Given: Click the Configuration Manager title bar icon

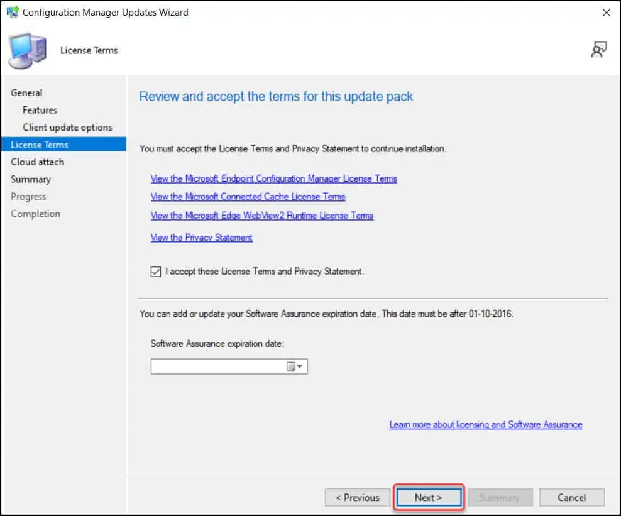Looking at the screenshot, I should pos(13,12).
